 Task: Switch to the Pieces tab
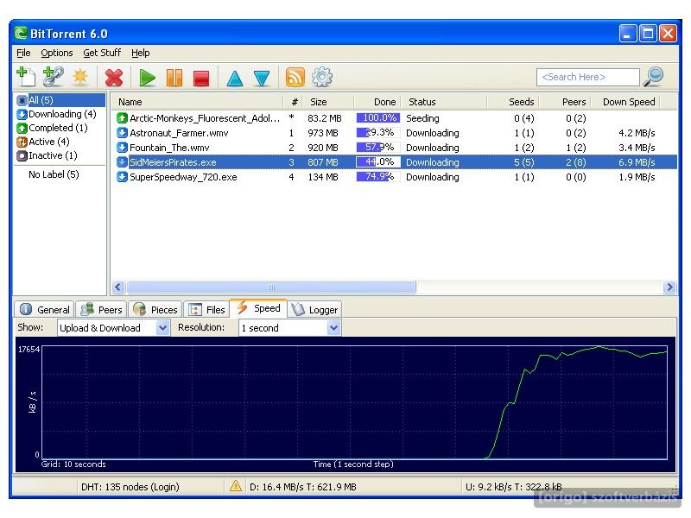pyautogui.click(x=155, y=310)
